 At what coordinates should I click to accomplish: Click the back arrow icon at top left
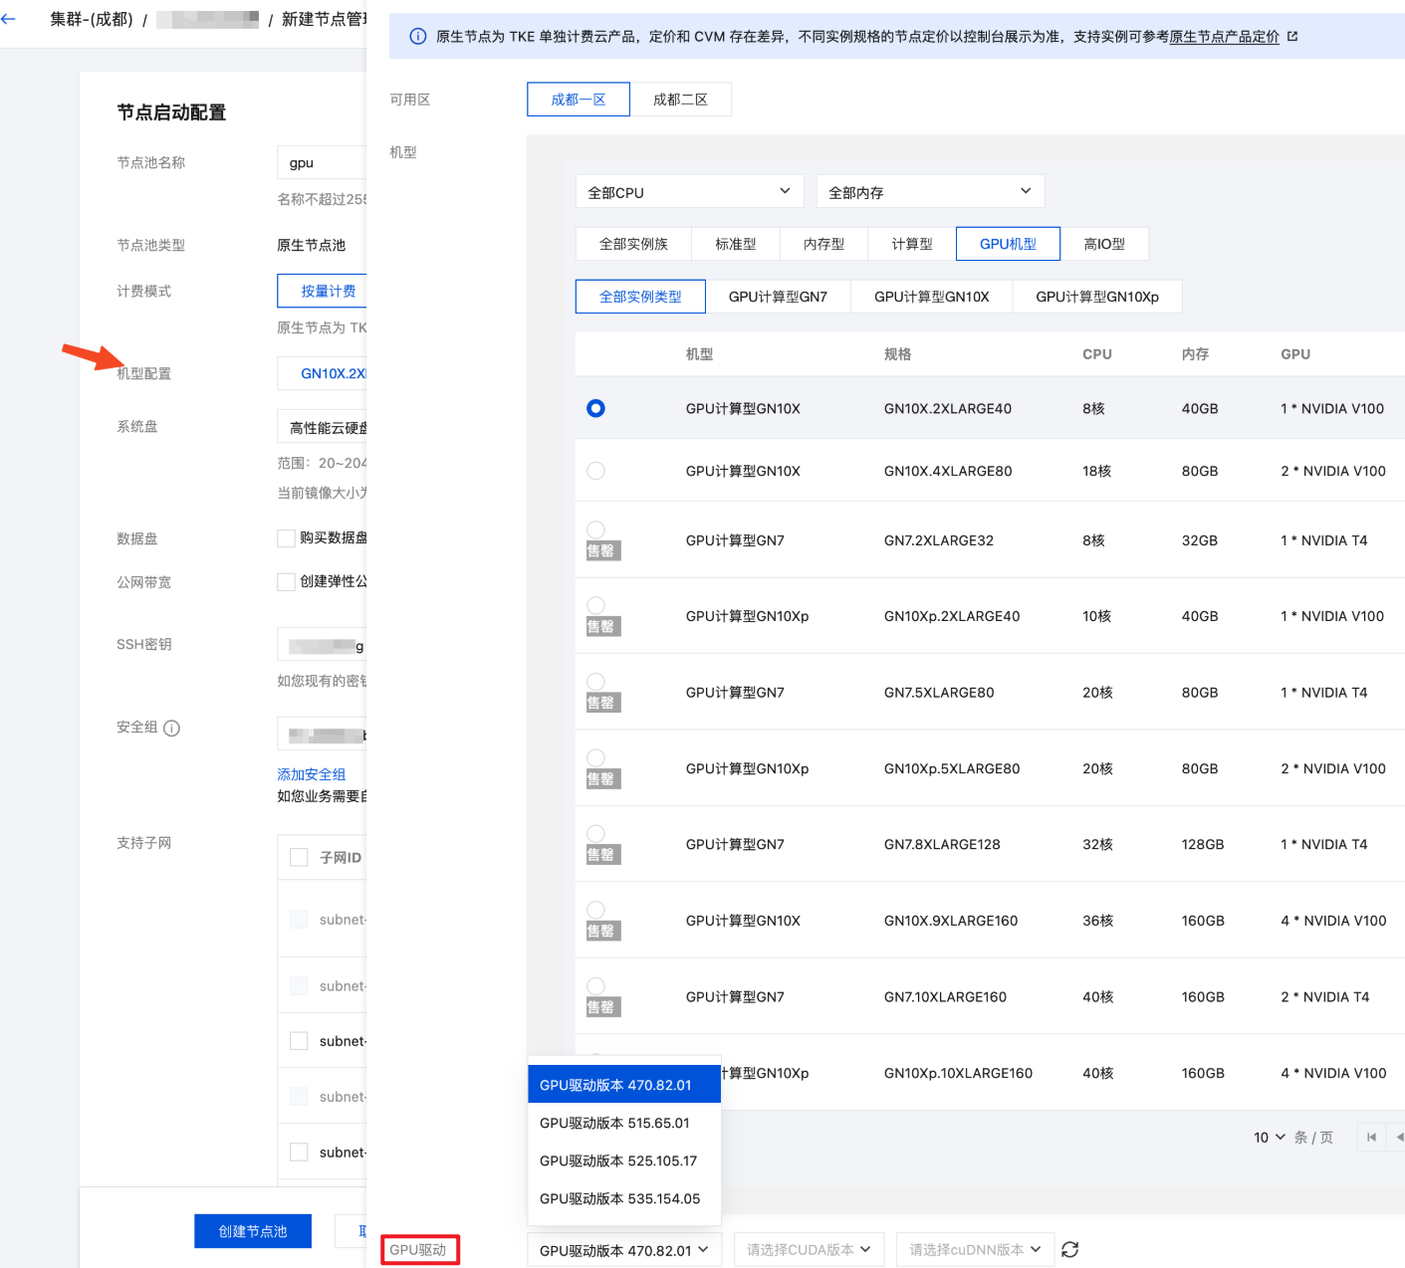pyautogui.click(x=9, y=19)
